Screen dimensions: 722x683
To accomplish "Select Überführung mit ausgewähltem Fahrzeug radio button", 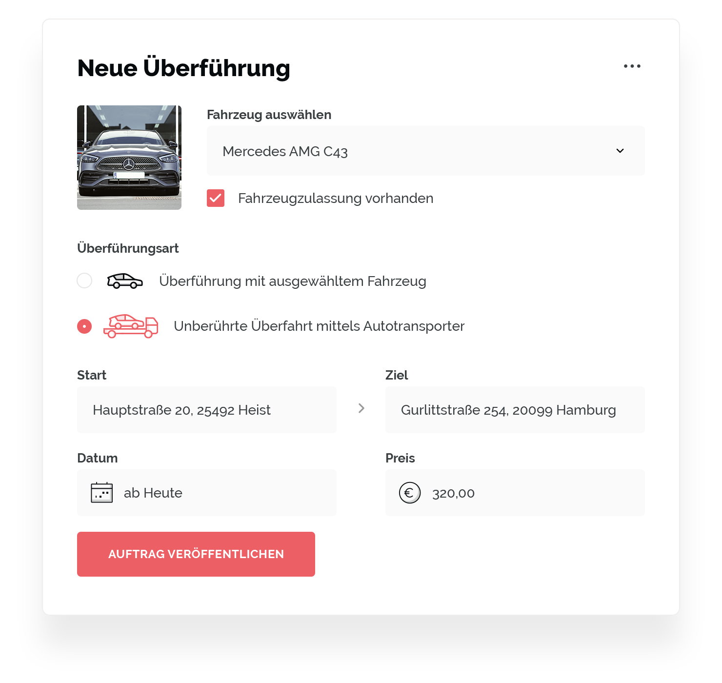I will pos(84,281).
